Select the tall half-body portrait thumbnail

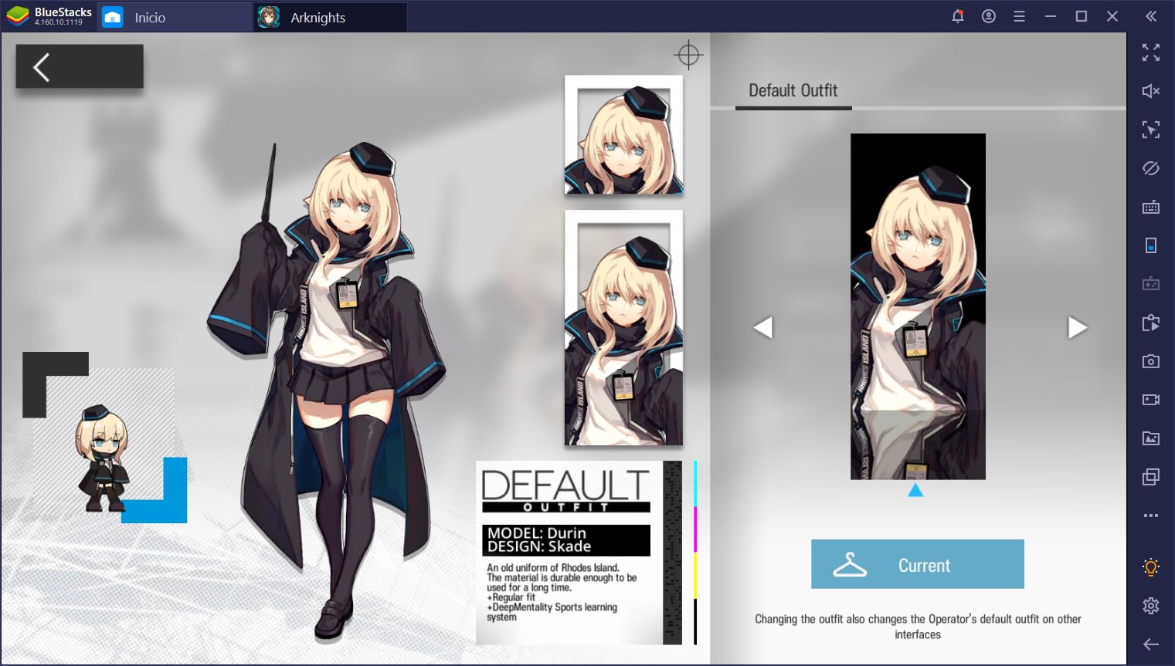coord(624,328)
